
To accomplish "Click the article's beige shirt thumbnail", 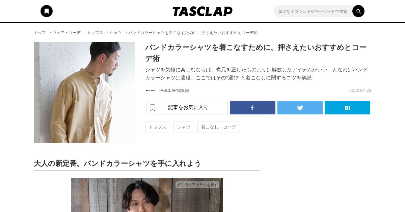I will click(84, 92).
